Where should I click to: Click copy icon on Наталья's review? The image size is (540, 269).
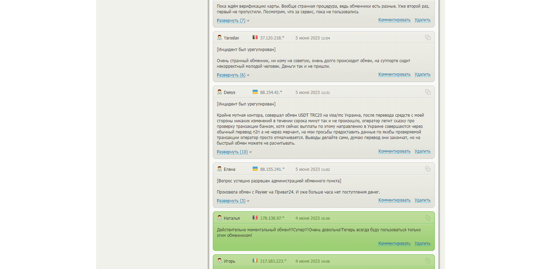tap(427, 218)
